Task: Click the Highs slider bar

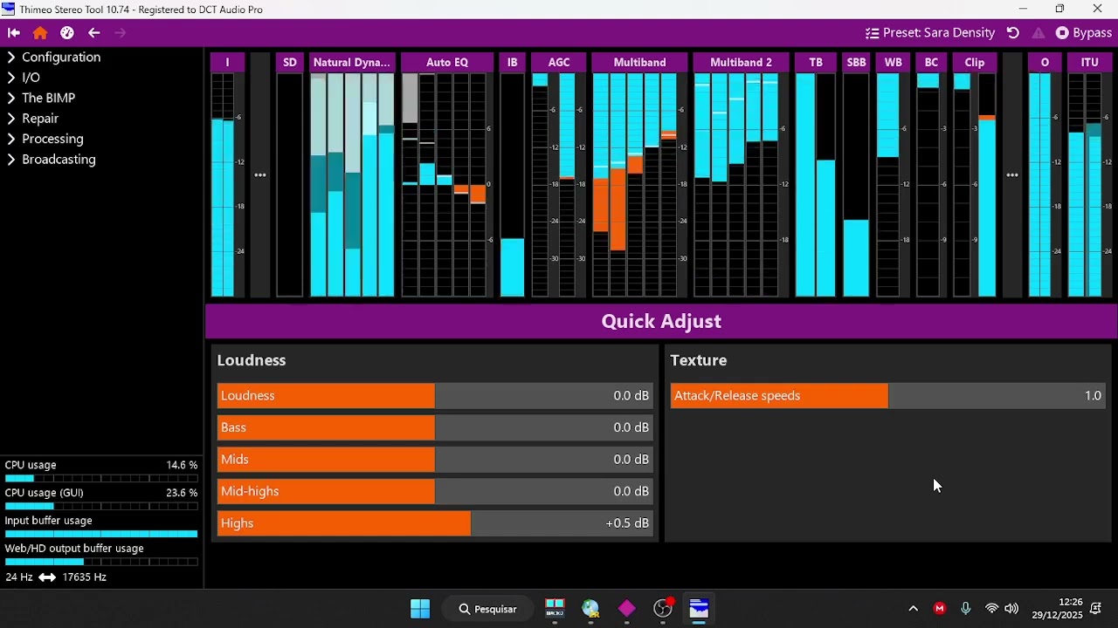Action: pyautogui.click(x=436, y=523)
